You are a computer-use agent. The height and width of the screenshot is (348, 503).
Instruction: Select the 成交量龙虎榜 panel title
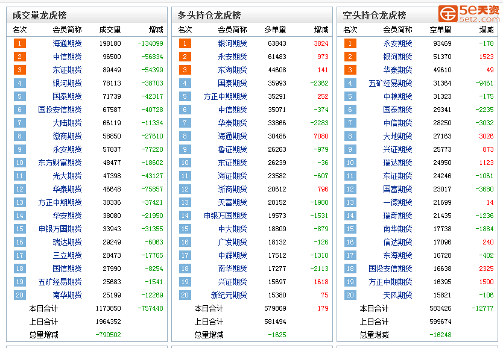coord(39,16)
